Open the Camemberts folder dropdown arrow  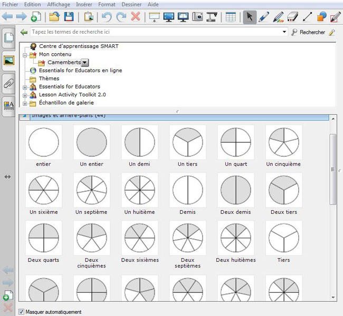click(x=85, y=63)
